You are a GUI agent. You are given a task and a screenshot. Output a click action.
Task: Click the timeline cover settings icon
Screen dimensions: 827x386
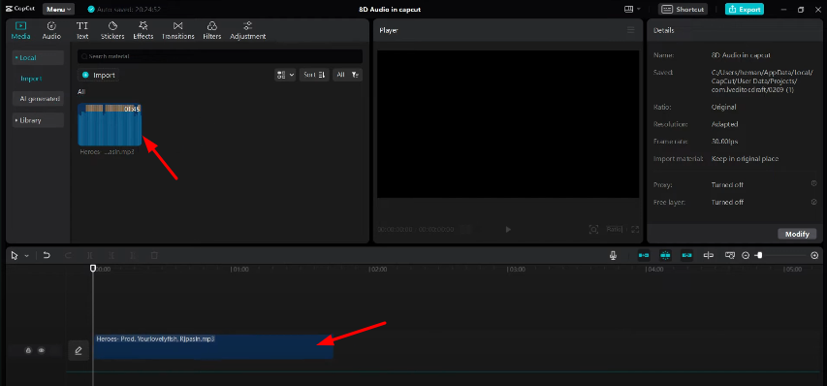pyautogui.click(x=730, y=255)
